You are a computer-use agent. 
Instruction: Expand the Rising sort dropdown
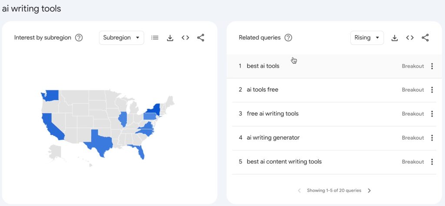coord(367,38)
